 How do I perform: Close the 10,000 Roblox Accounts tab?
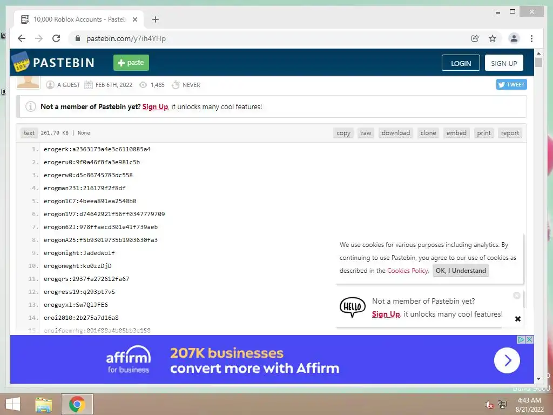134,19
